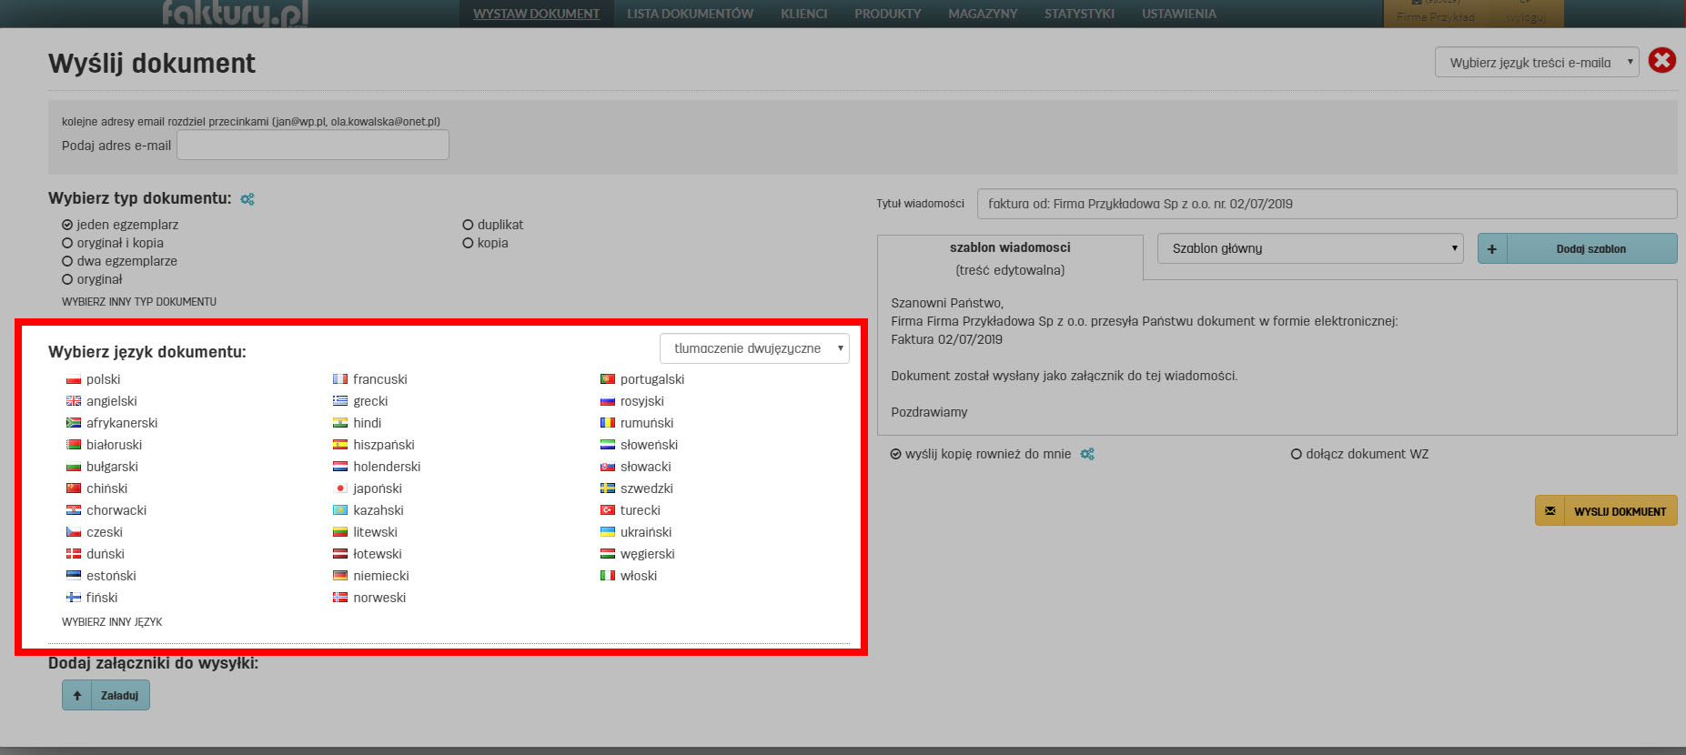
Task: Open the 'Lista dokumentów' menu item
Action: pyautogui.click(x=690, y=14)
